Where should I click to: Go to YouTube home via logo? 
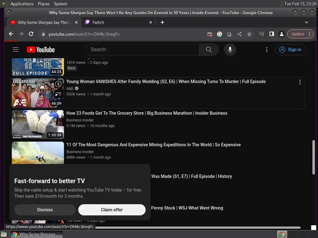pos(41,50)
